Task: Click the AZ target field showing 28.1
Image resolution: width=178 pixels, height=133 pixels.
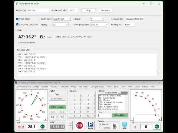Action: point(32,127)
